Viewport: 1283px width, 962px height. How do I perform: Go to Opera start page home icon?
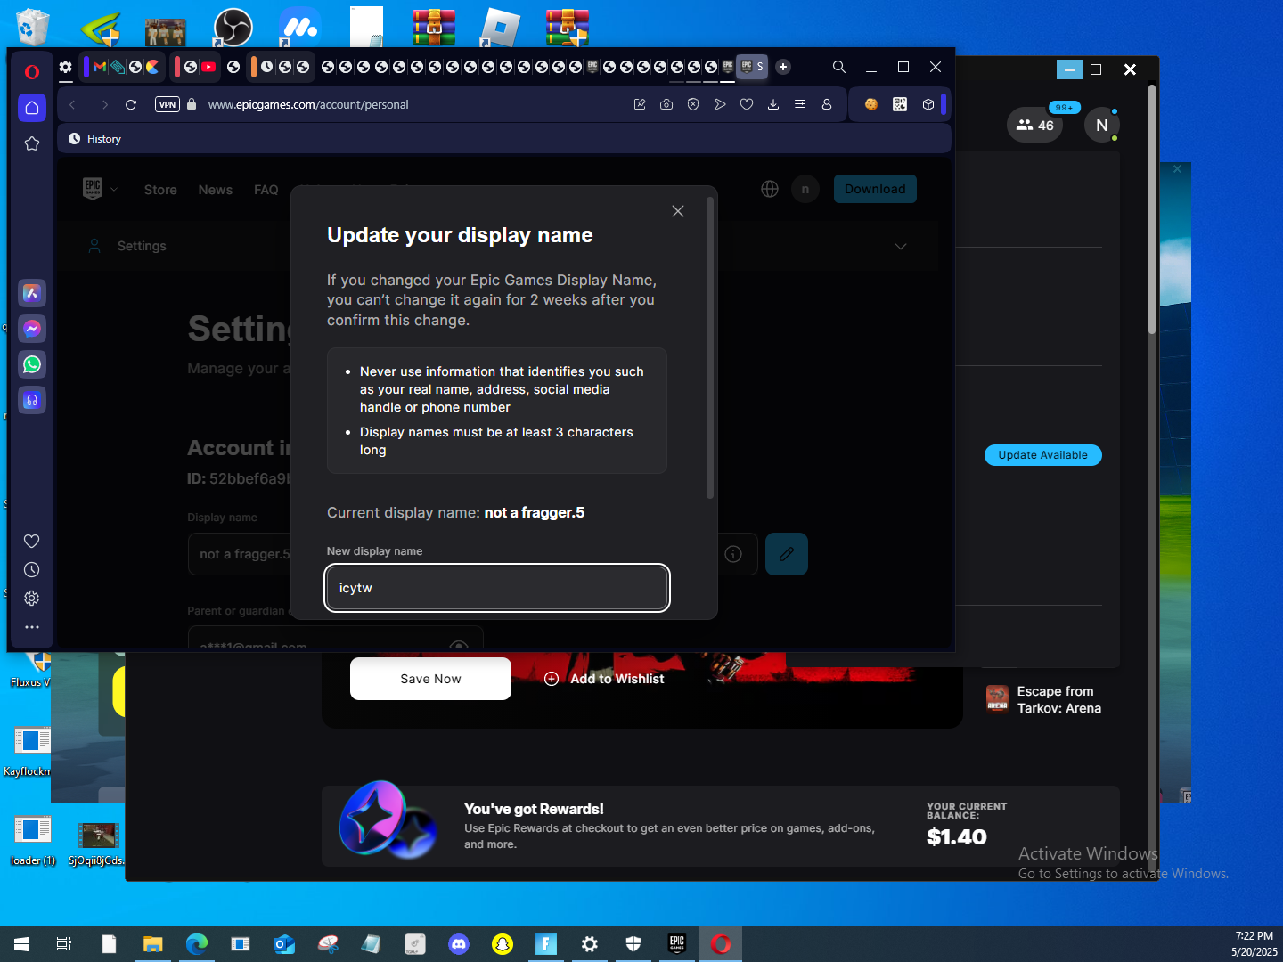pos(32,108)
